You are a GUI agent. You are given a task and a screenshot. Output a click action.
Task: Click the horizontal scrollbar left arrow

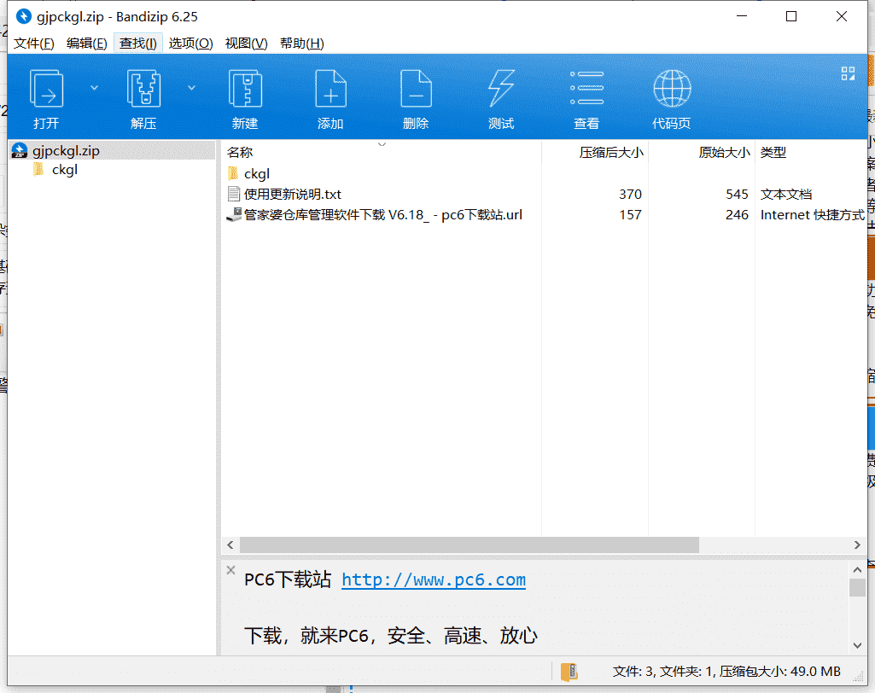tap(230, 545)
